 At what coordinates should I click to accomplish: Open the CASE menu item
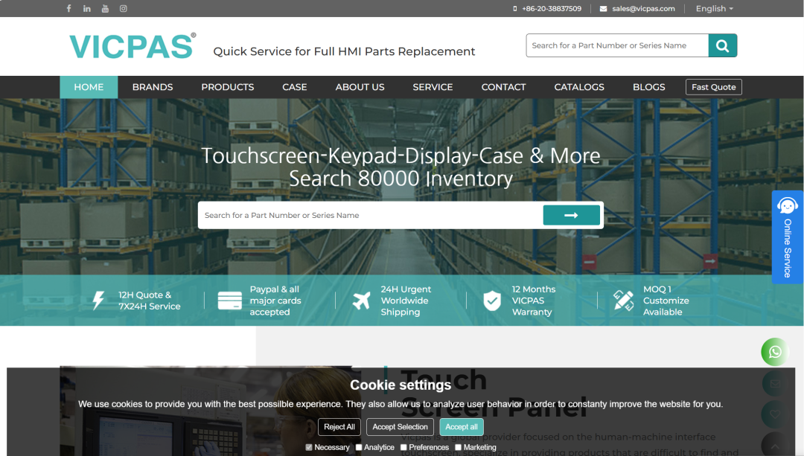(x=294, y=87)
